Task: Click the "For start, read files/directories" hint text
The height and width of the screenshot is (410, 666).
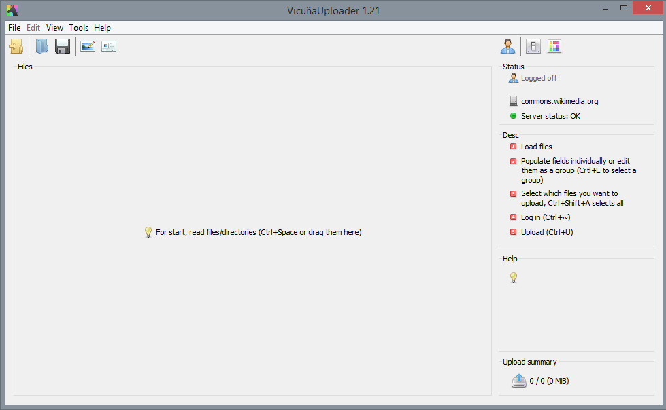Action: pos(259,232)
